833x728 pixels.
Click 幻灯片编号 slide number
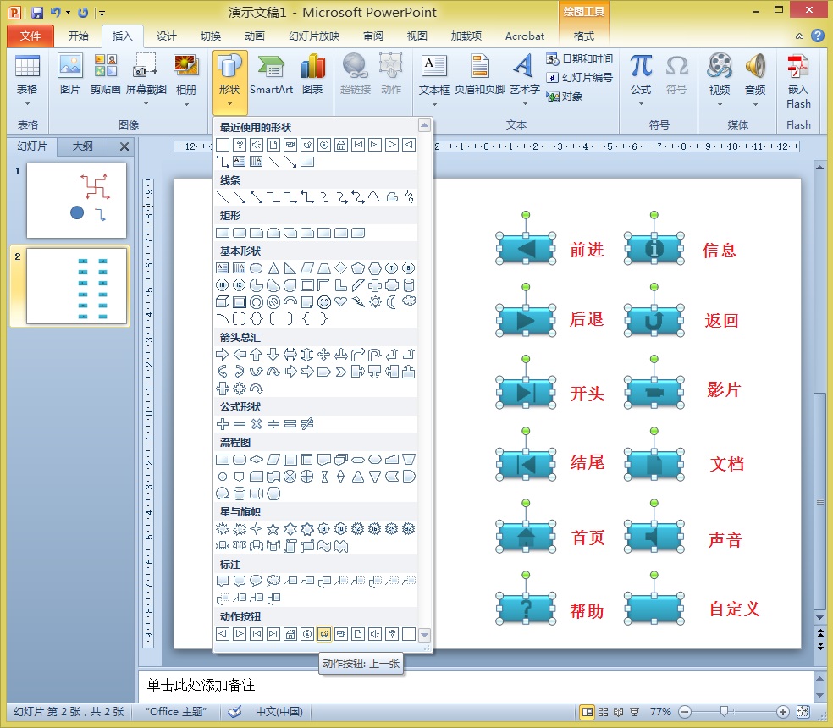pyautogui.click(x=580, y=78)
